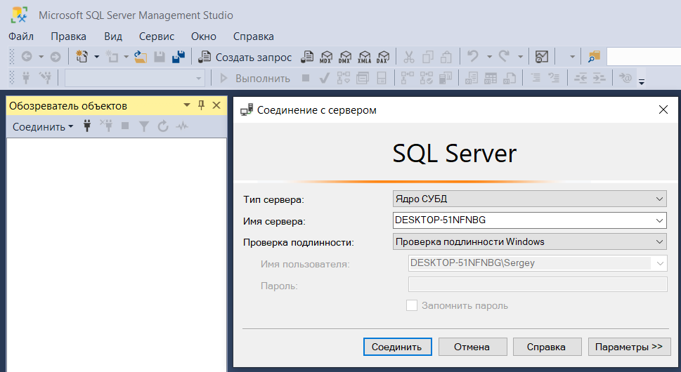Click the DMX query icon
This screenshot has height=372, width=681.
pyautogui.click(x=345, y=57)
